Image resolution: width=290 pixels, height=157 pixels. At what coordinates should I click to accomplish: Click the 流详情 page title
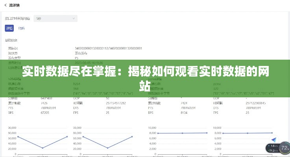pos(14,5)
